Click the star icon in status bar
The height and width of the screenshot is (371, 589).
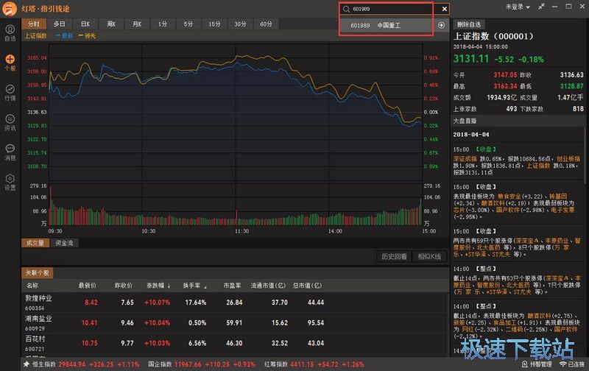point(27,364)
